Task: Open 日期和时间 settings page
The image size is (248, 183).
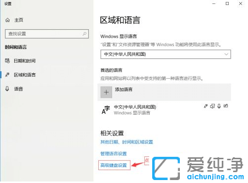Action: pos(25,61)
